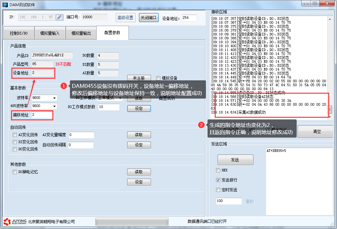Click the DAM app icon in title bar

click(x=5, y=5)
